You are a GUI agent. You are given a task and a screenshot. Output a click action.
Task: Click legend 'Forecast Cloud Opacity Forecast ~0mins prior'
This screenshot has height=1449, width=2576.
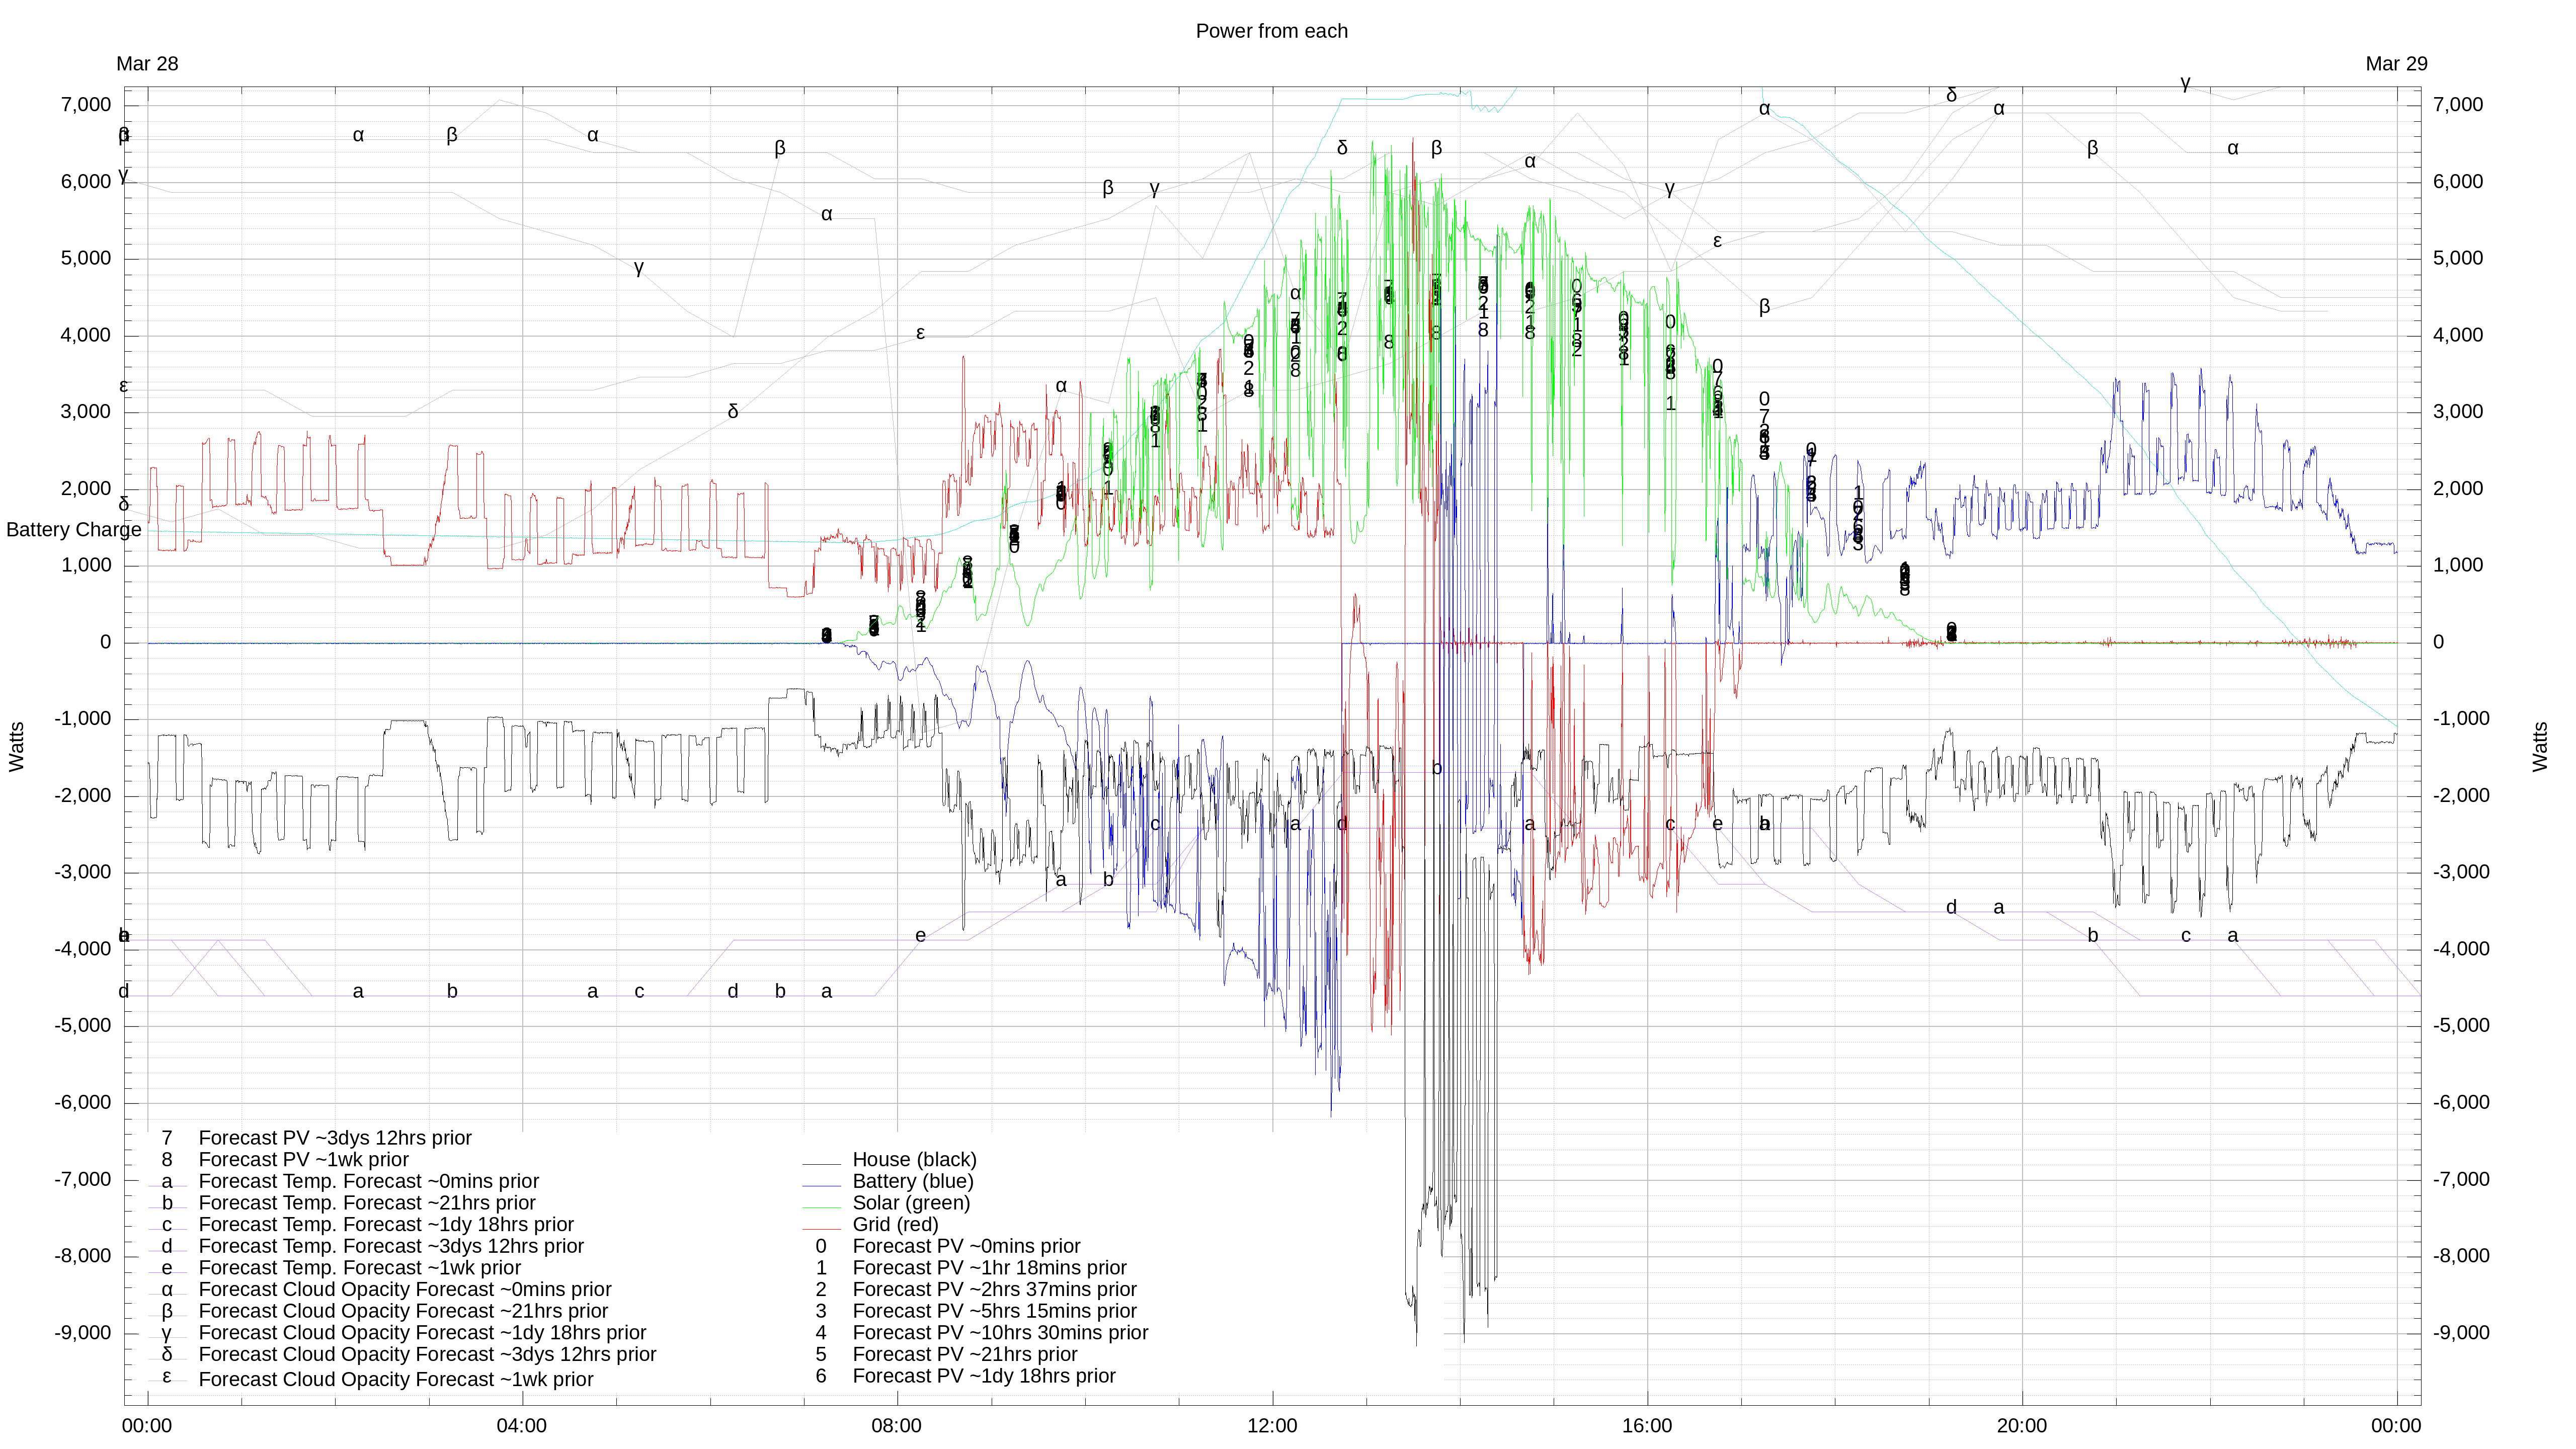pos(405,1289)
